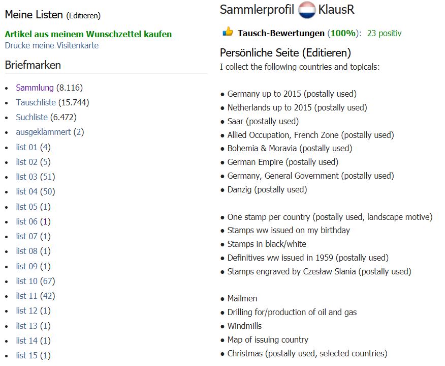This screenshot has height=366, width=445.
Task: Open list 11 with 42 items
Action: click(x=27, y=296)
